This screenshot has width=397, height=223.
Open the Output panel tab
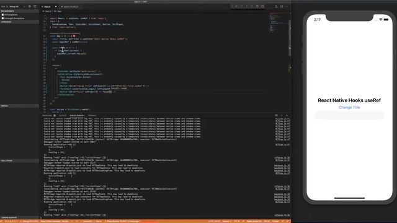click(x=63, y=116)
